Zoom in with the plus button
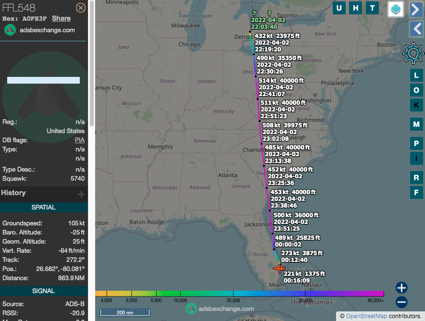425x321 pixels. click(401, 288)
